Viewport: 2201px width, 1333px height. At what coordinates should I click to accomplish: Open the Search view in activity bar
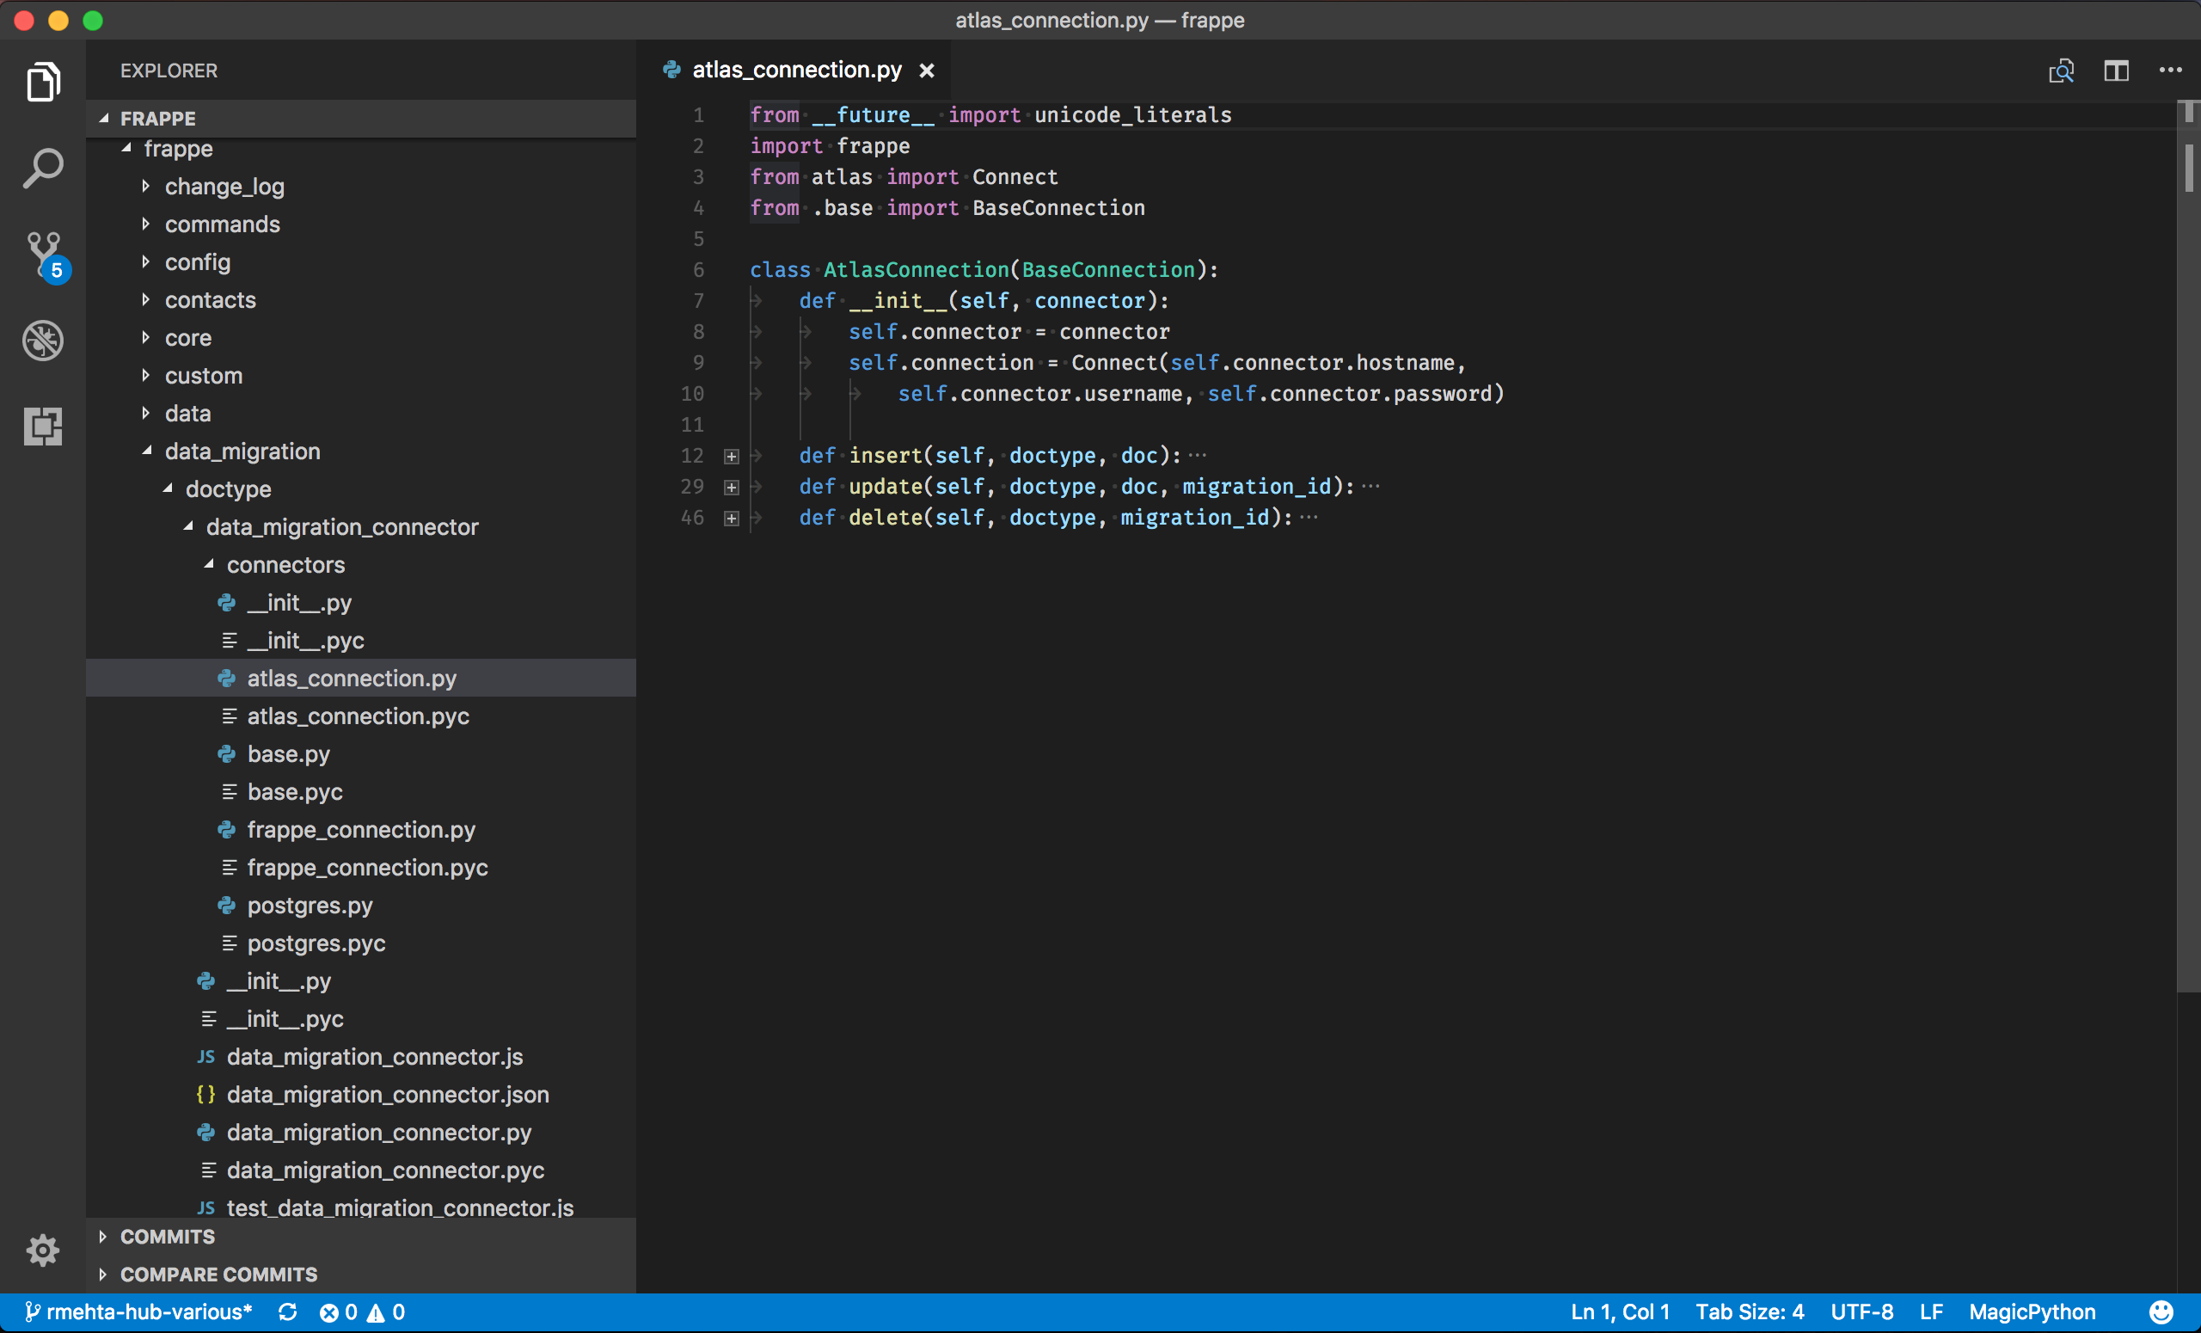(42, 168)
